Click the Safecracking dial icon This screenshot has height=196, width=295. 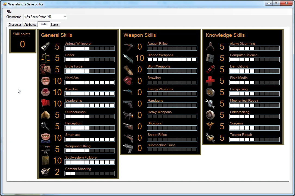coord(210,115)
